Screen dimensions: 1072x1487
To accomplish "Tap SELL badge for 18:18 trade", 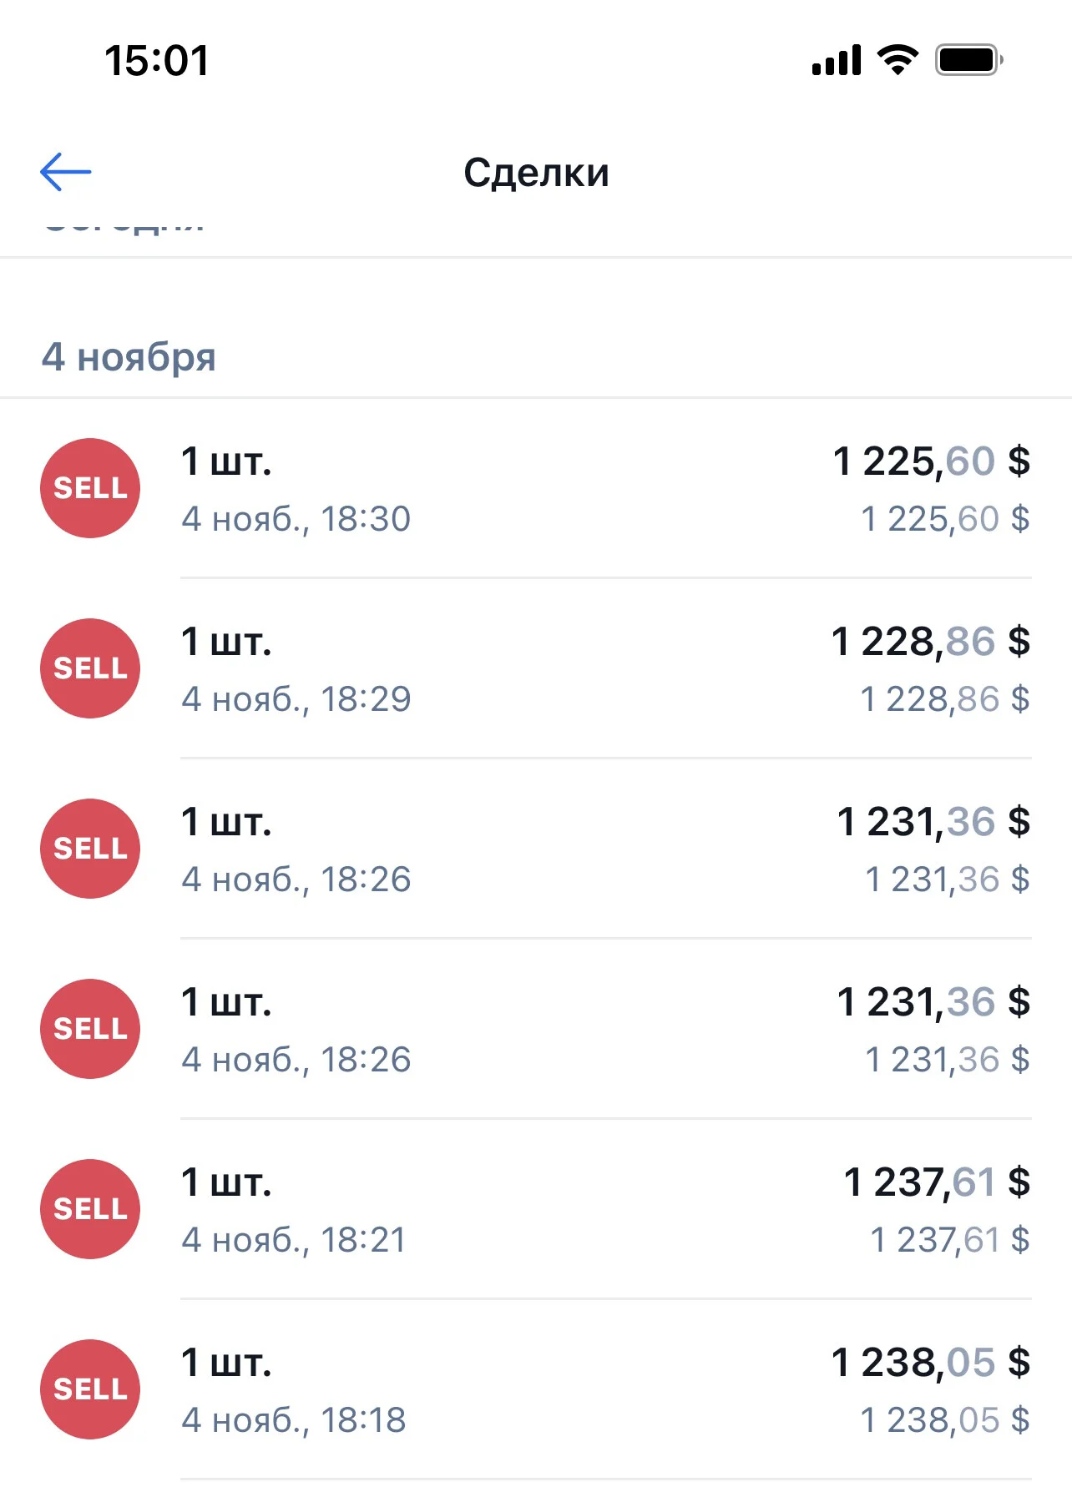I will (x=90, y=1389).
